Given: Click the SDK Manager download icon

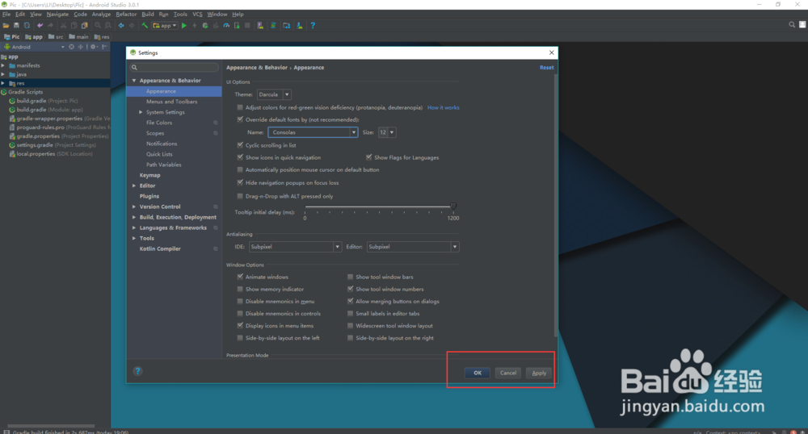Looking at the screenshot, I should coord(300,25).
